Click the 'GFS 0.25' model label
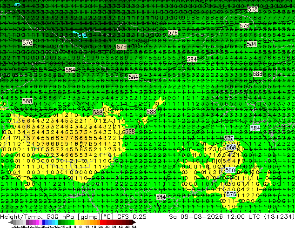The width and height of the screenshot is (295, 228). (x=132, y=216)
